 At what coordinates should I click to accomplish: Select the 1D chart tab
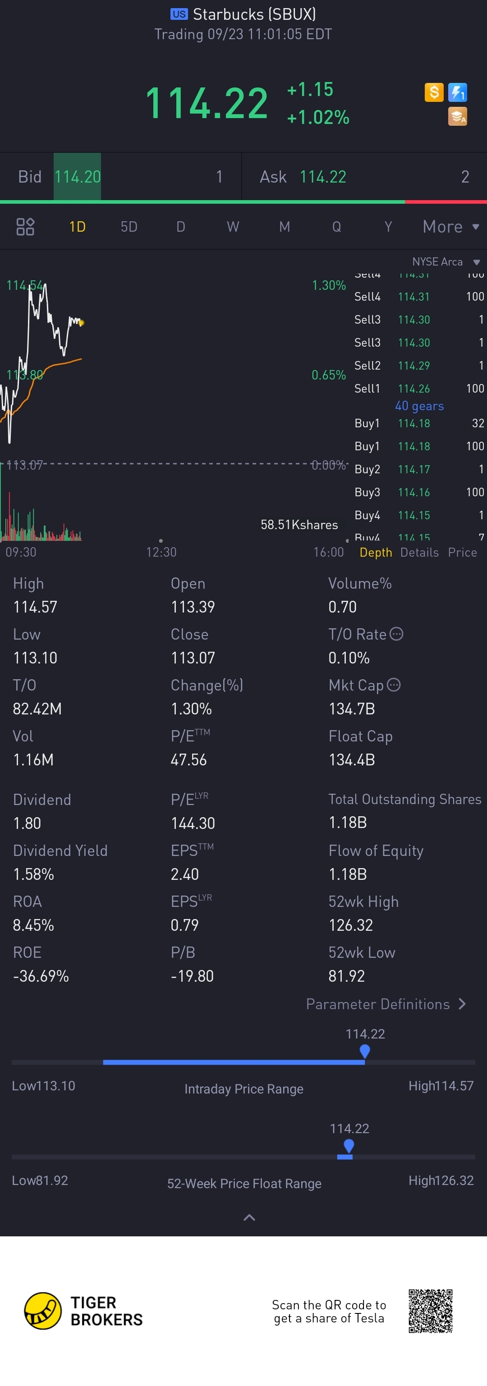[78, 227]
